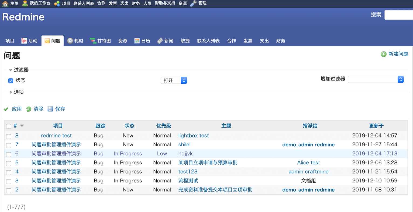
Task: Open the 增加过滤器 dropdown
Action: pos(376,79)
